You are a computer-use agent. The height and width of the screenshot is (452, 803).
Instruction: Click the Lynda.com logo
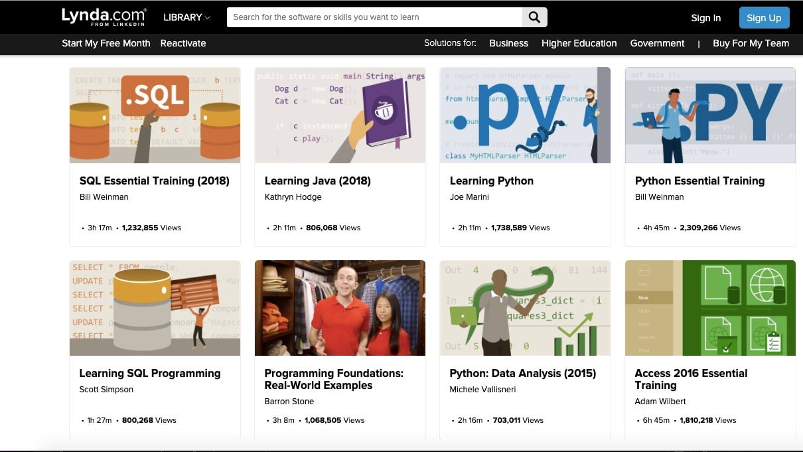(x=104, y=17)
